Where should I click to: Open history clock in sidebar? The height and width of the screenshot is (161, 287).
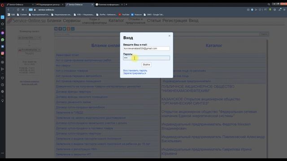3,85
